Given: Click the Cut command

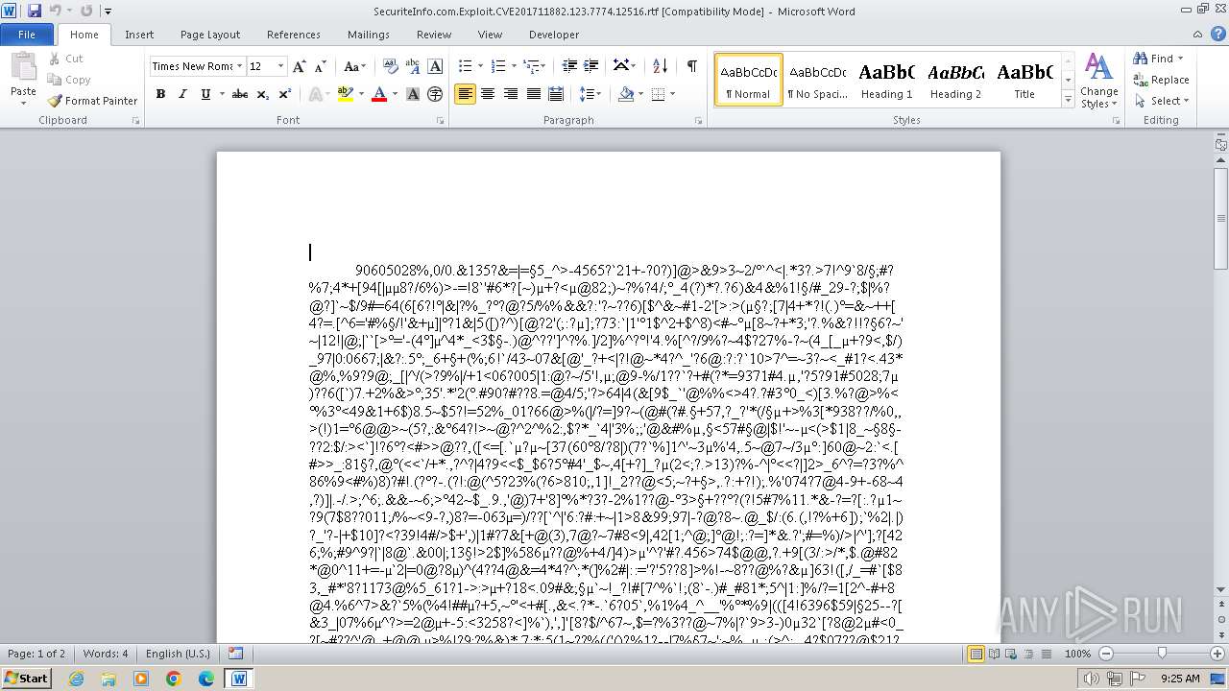Looking at the screenshot, I should (x=65, y=59).
